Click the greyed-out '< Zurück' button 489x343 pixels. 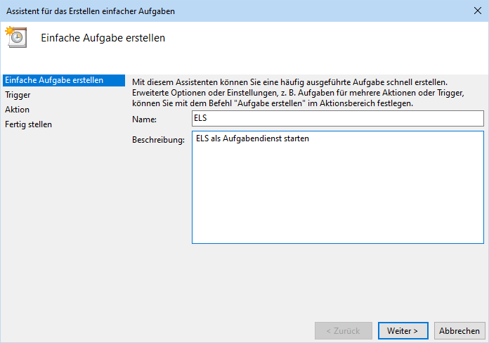342,330
